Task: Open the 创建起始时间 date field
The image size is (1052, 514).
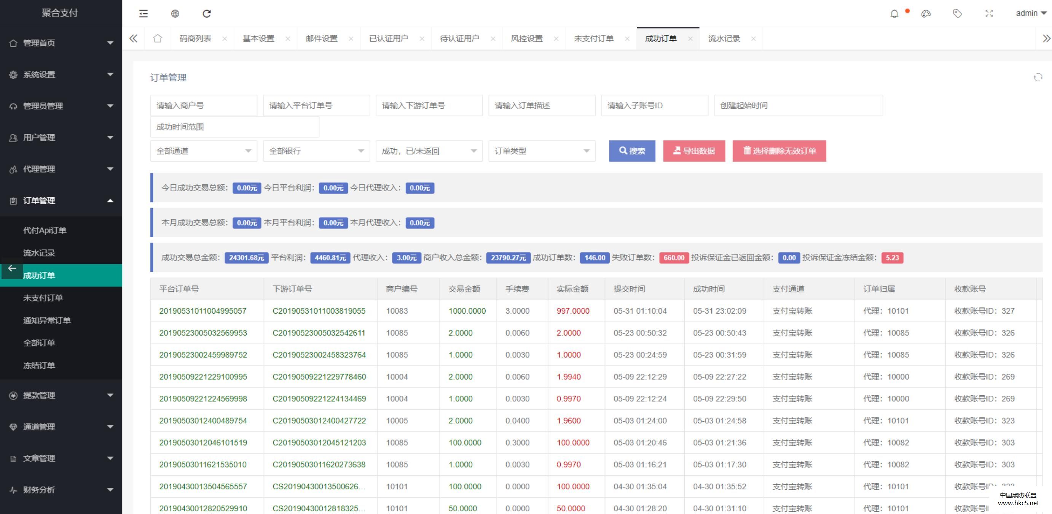Action: click(798, 105)
